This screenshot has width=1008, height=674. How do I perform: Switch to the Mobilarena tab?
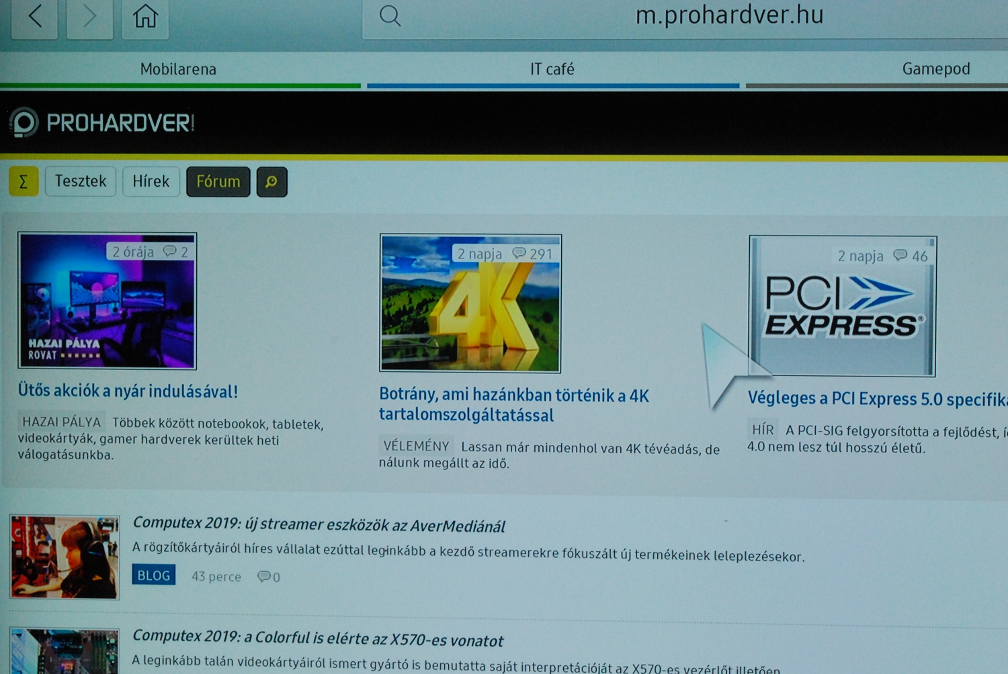(x=179, y=70)
